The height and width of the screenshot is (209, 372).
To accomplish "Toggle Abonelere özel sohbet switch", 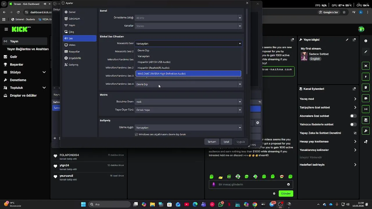I will (353, 116).
